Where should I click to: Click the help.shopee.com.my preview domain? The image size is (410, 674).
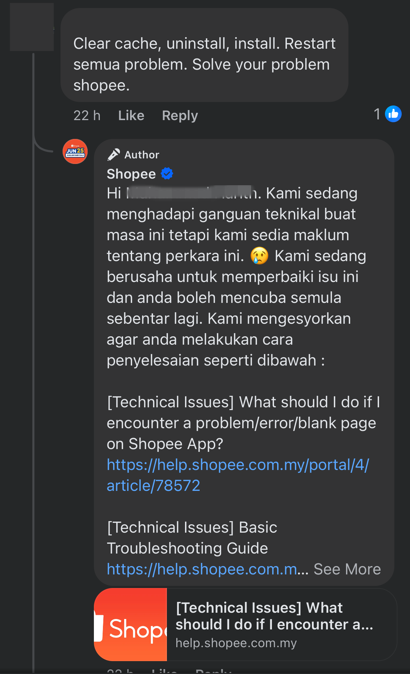click(236, 643)
